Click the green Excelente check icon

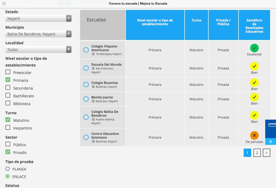click(x=254, y=48)
